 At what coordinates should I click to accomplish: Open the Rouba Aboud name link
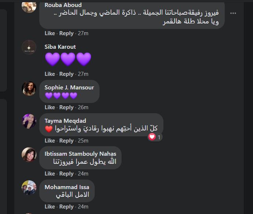[63, 5]
